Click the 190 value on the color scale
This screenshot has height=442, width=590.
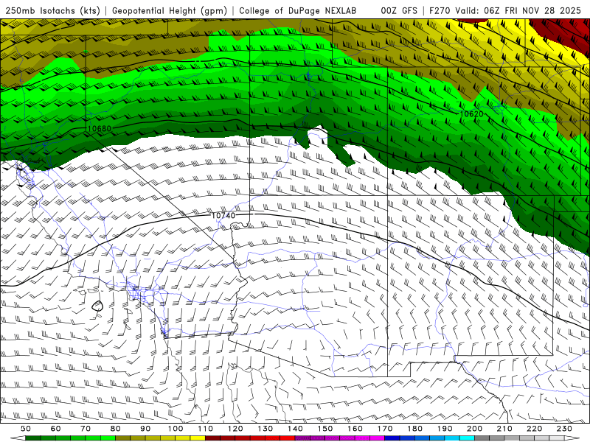point(445,429)
